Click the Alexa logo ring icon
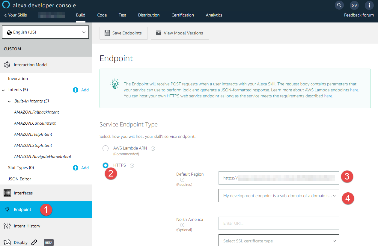Viewport: 378px width, 246px height. 6,5
